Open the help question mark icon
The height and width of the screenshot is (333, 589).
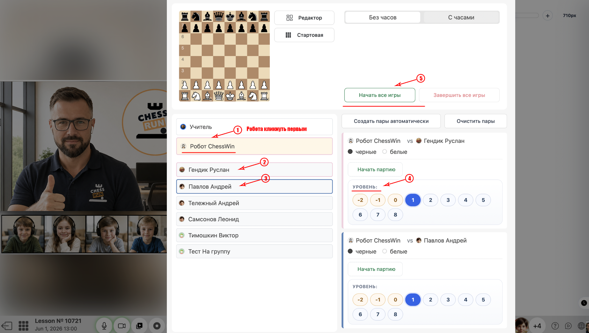click(x=555, y=326)
